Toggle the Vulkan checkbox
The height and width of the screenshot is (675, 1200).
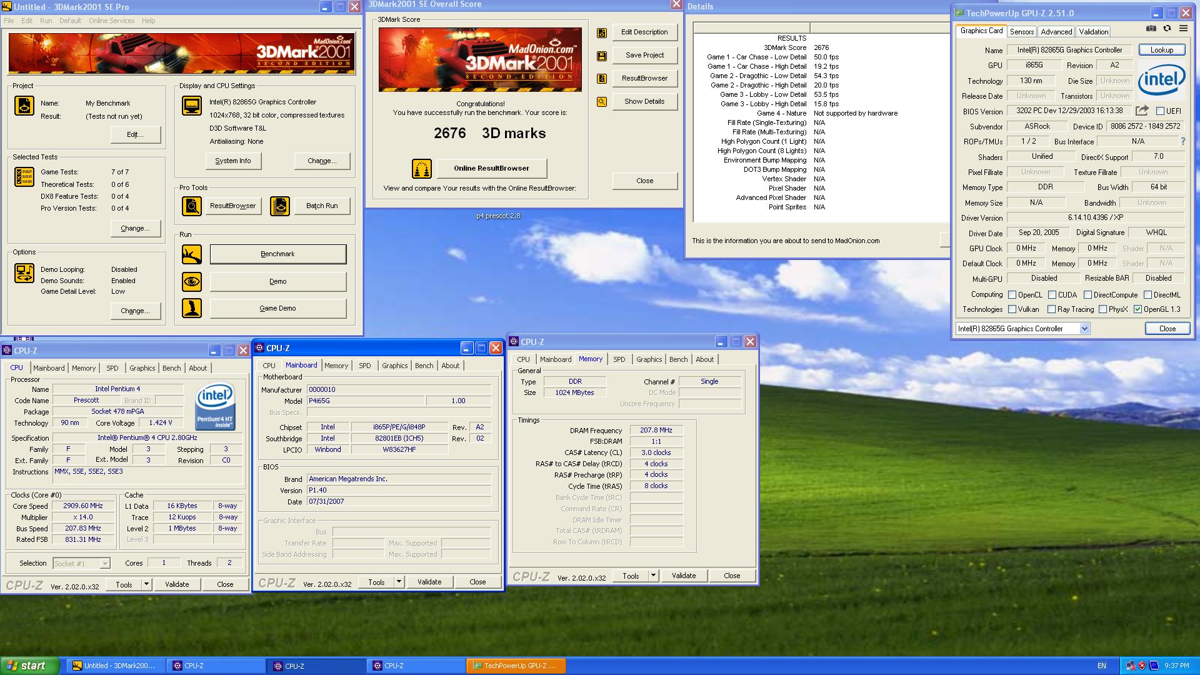tap(1012, 309)
